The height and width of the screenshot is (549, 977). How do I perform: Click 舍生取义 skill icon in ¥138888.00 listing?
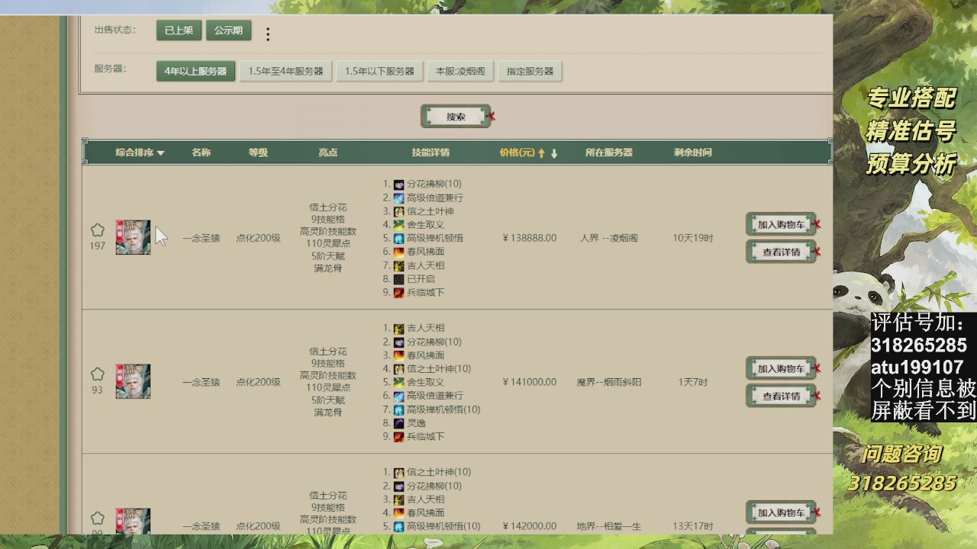(398, 225)
